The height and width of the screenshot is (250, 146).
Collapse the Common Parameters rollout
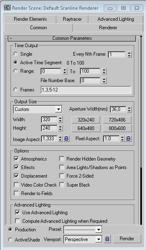(x=72, y=38)
